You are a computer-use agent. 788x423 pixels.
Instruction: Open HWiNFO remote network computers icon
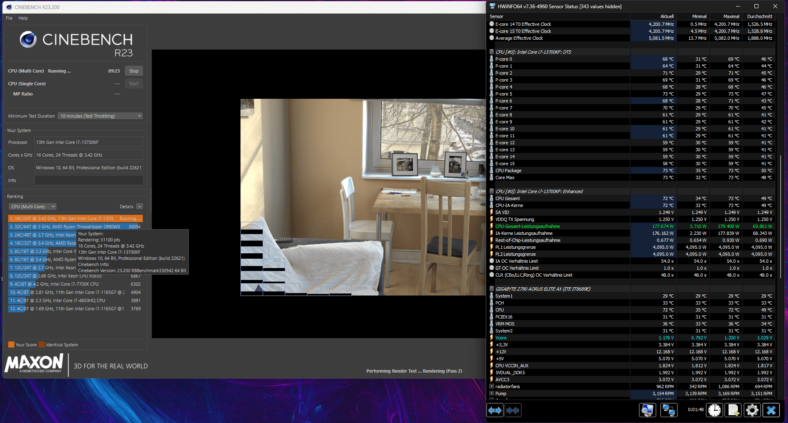669,410
